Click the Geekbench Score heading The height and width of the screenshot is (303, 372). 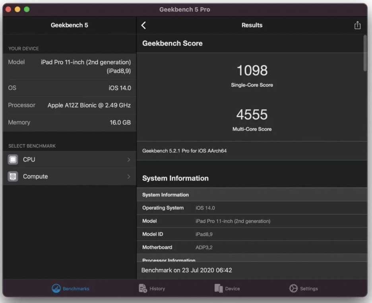click(x=172, y=43)
